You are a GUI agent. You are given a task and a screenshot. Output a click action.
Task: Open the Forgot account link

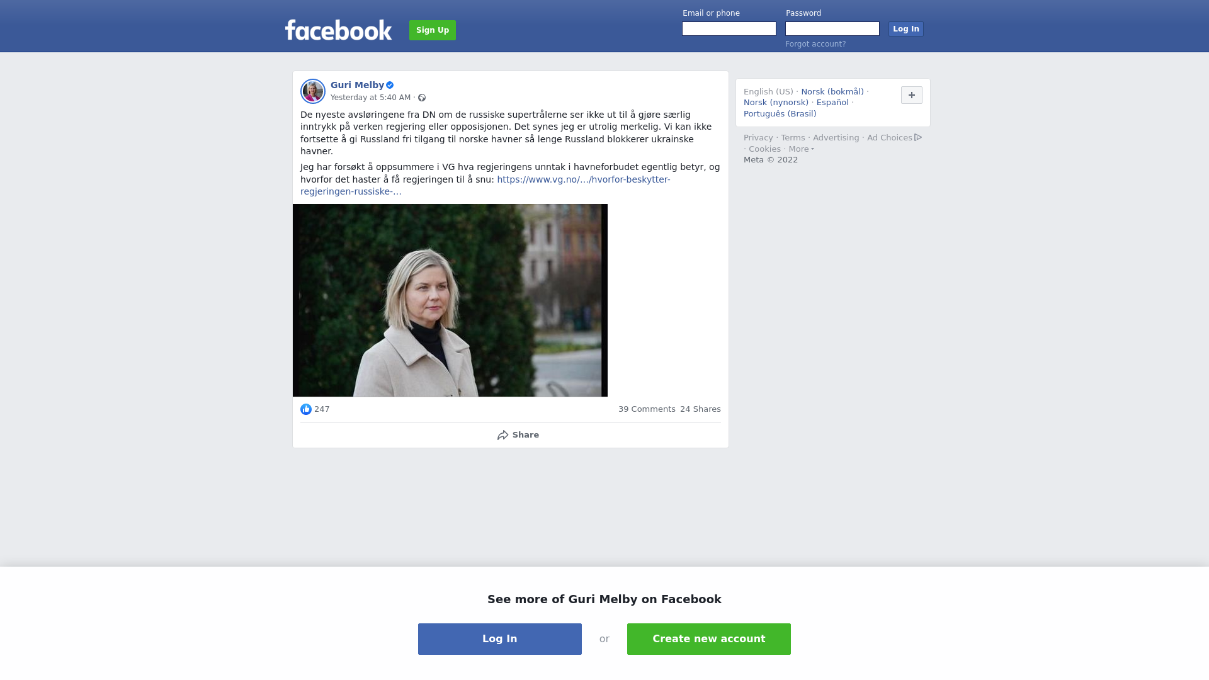tap(815, 44)
